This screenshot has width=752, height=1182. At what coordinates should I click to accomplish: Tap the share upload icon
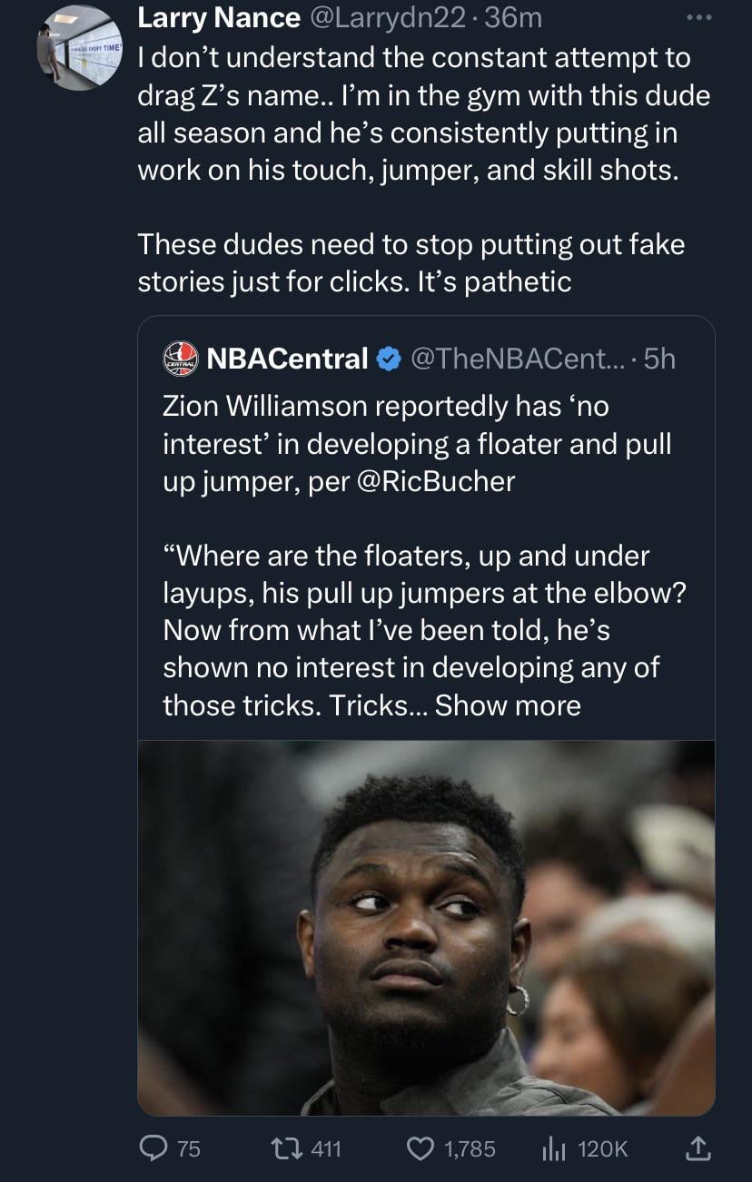(697, 1148)
